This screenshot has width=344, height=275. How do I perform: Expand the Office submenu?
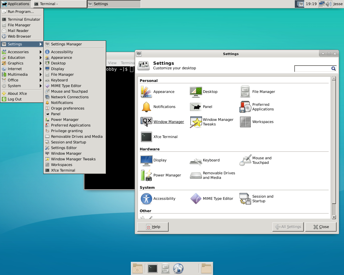click(x=22, y=80)
